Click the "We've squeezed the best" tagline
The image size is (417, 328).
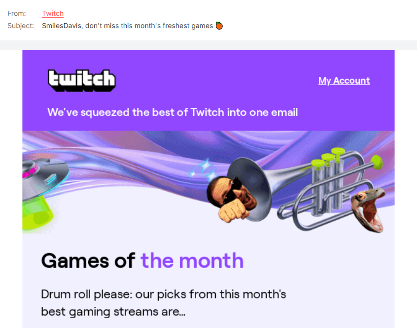(173, 112)
